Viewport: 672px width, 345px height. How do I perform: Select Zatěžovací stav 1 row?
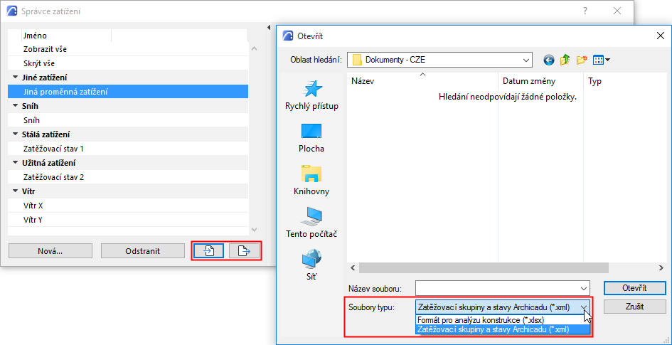(x=128, y=149)
